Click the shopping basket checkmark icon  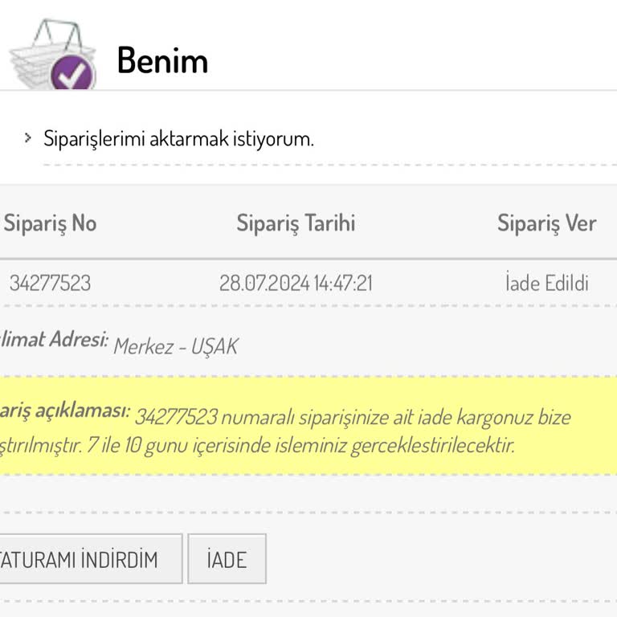(53, 54)
